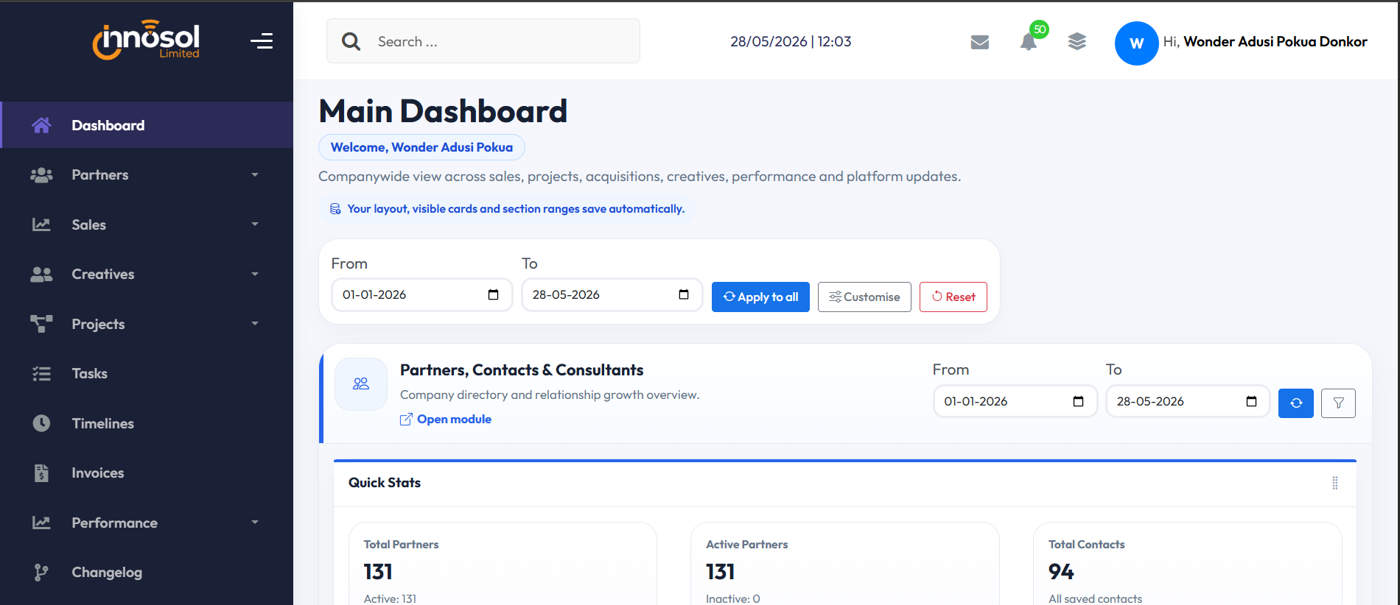Open the Changelog menu item

pos(147,573)
